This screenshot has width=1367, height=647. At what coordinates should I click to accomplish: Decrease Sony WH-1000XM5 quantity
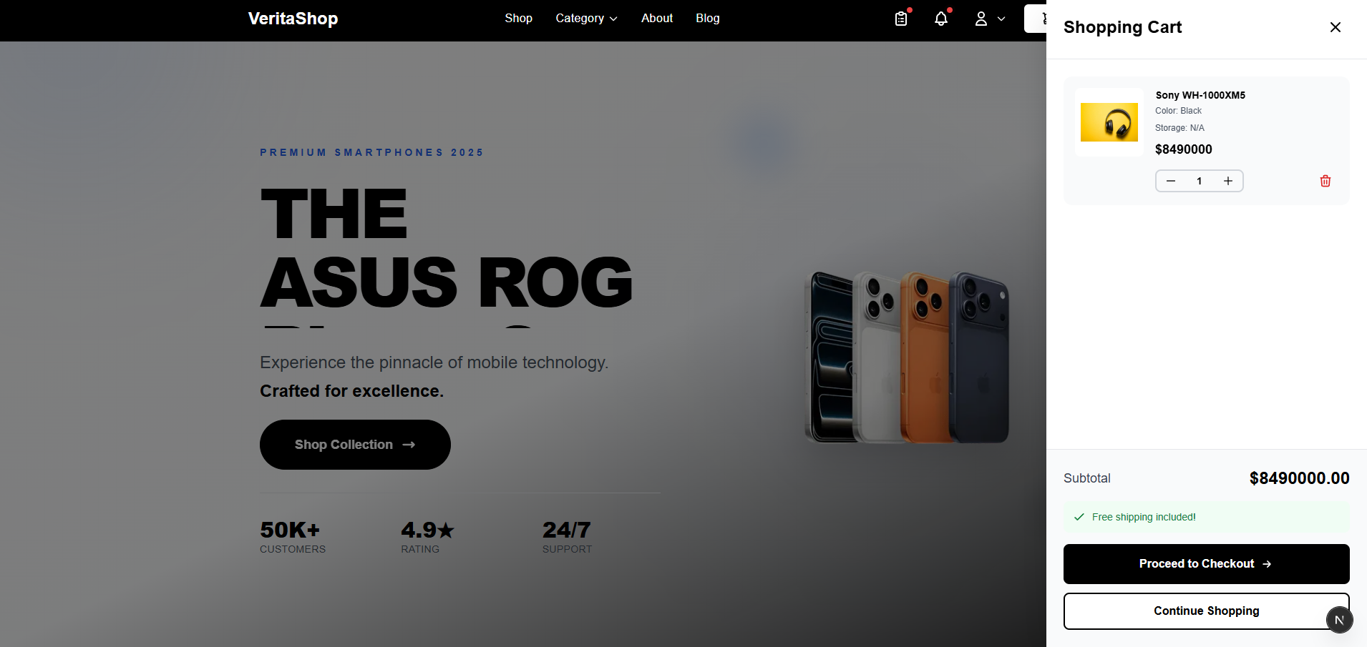(x=1171, y=181)
